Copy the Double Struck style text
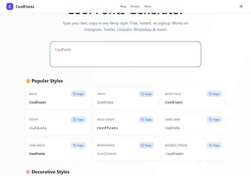This screenshot has width=251, height=176. (214, 145)
